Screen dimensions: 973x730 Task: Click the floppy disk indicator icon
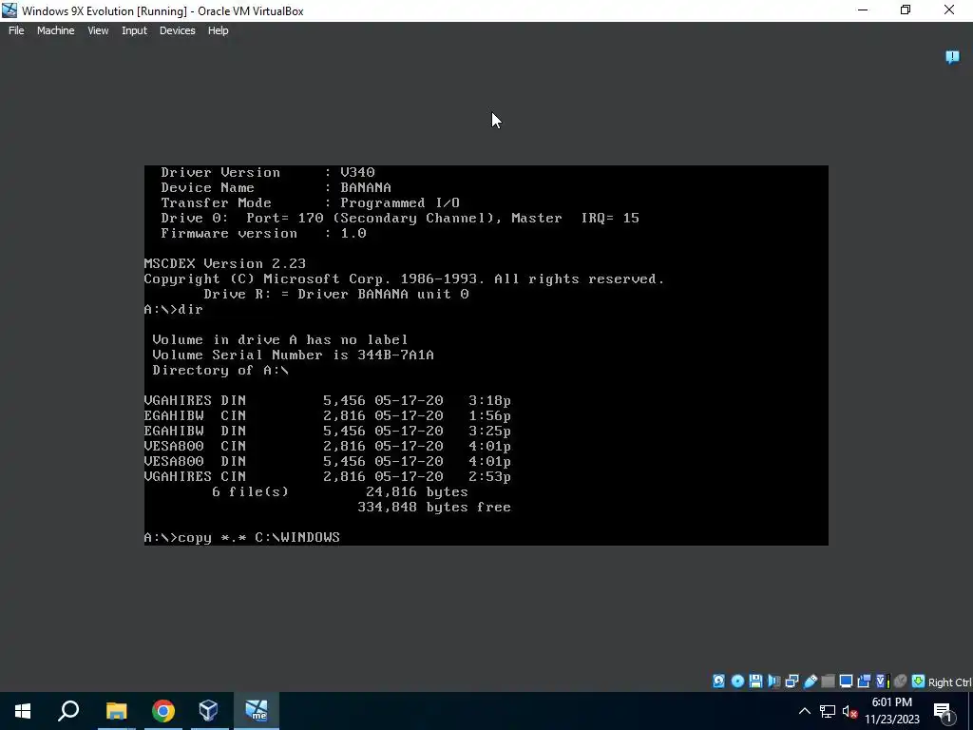(755, 681)
